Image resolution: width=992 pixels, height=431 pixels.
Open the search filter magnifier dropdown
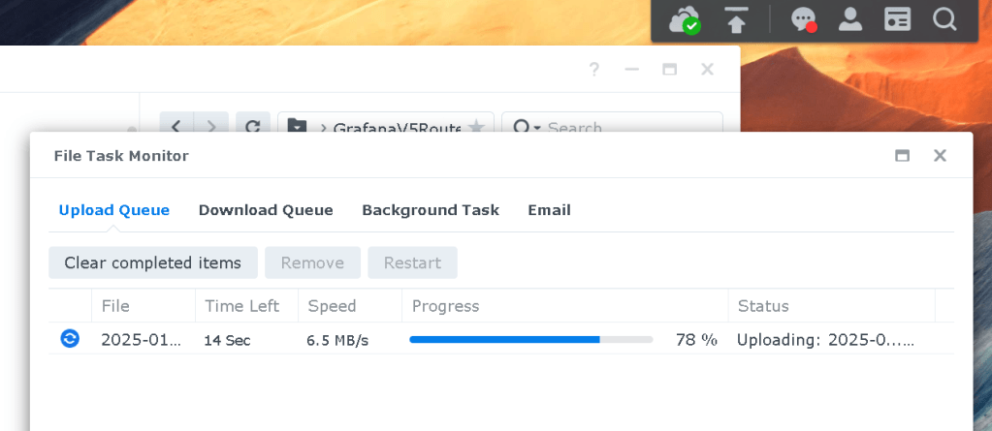[526, 126]
